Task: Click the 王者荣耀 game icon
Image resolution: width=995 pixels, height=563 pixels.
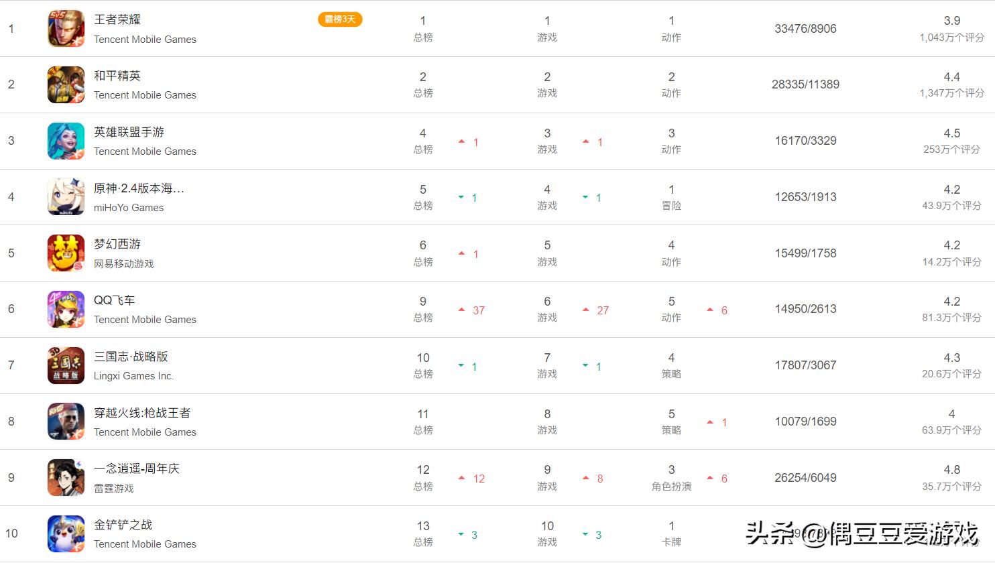Action: click(66, 29)
